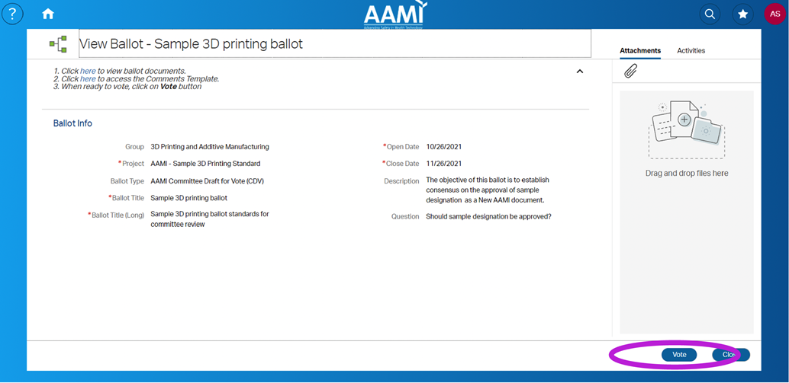Screen dimensions: 789x383
Task: Open the help question mark icon
Action: click(x=12, y=14)
